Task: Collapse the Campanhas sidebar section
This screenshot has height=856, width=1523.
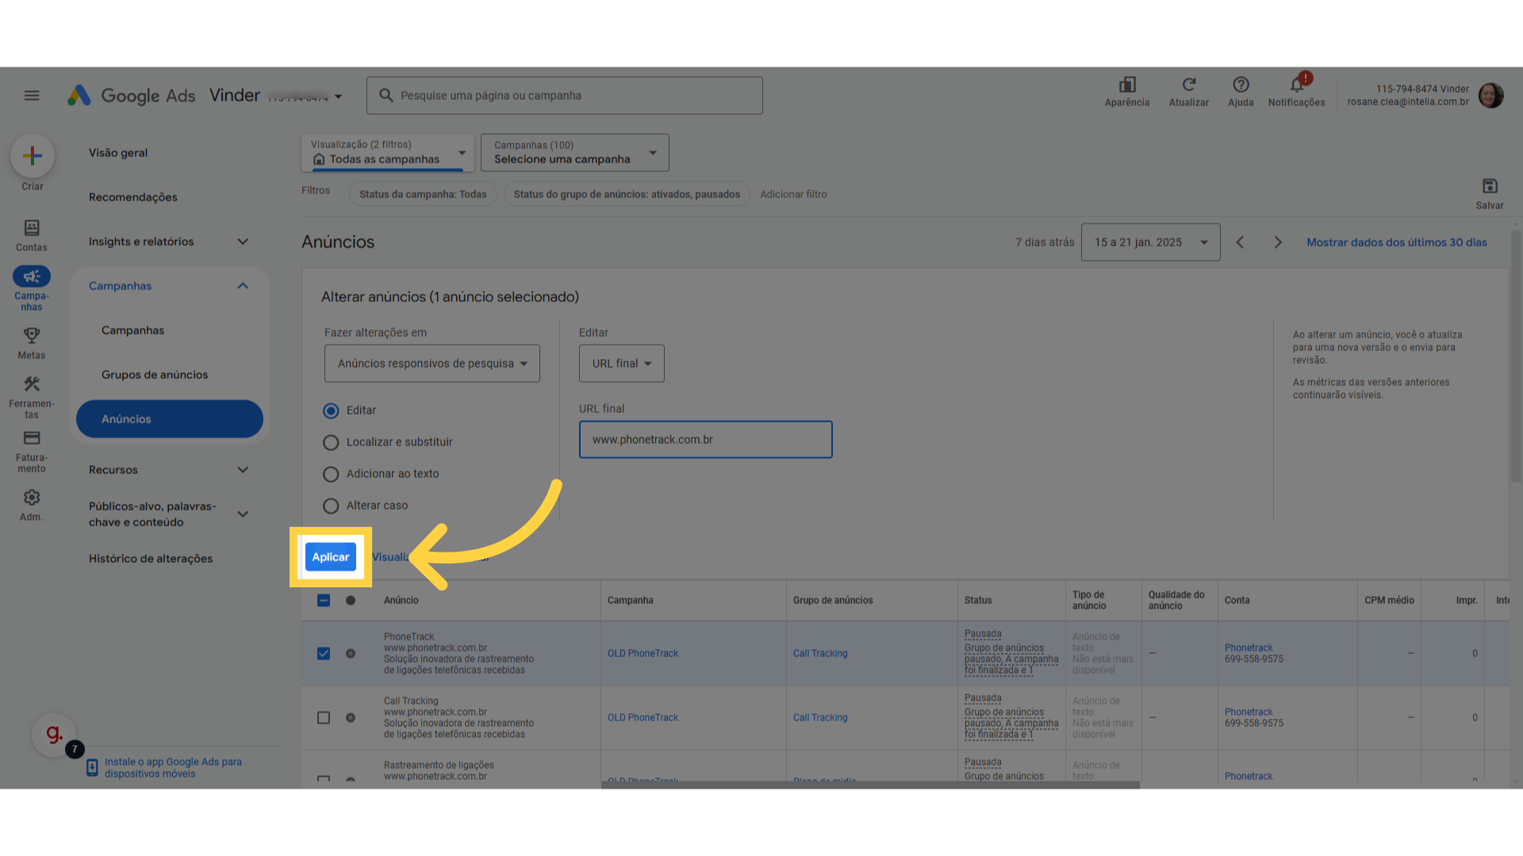Action: 243,286
